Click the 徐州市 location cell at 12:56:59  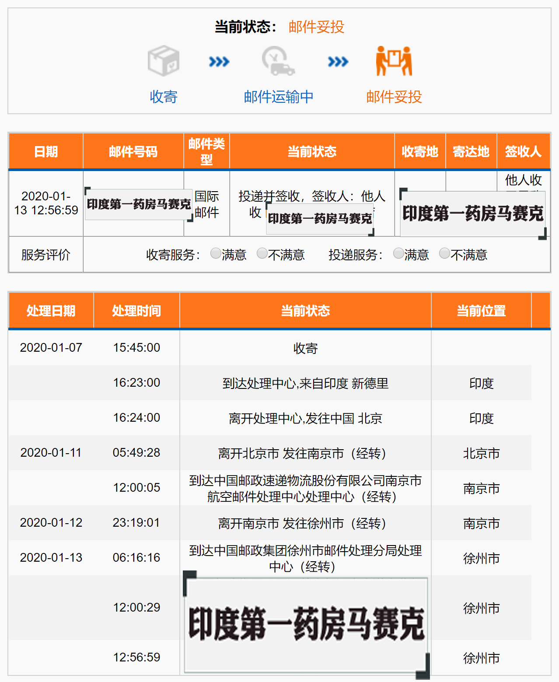482,657
